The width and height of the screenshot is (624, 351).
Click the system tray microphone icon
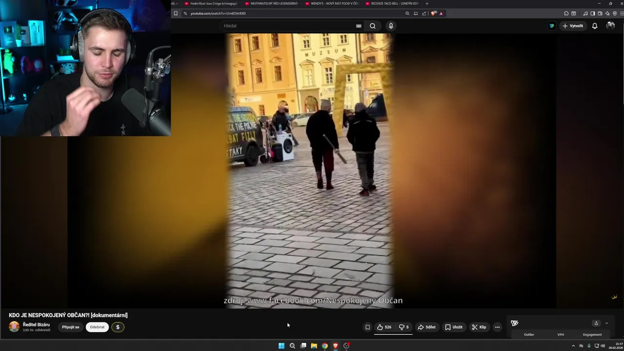tap(589, 346)
